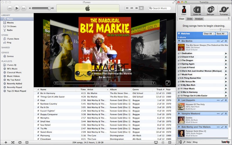Turn on shuffle in iTunes bottom bar
Image resolution: width=232 pixels, height=145 pixels.
[13, 142]
